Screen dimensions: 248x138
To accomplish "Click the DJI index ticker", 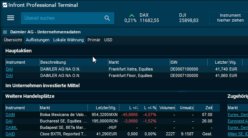I will 189,18.
